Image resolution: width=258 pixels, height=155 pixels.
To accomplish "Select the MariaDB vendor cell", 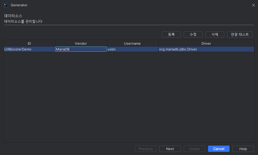I will [81, 49].
